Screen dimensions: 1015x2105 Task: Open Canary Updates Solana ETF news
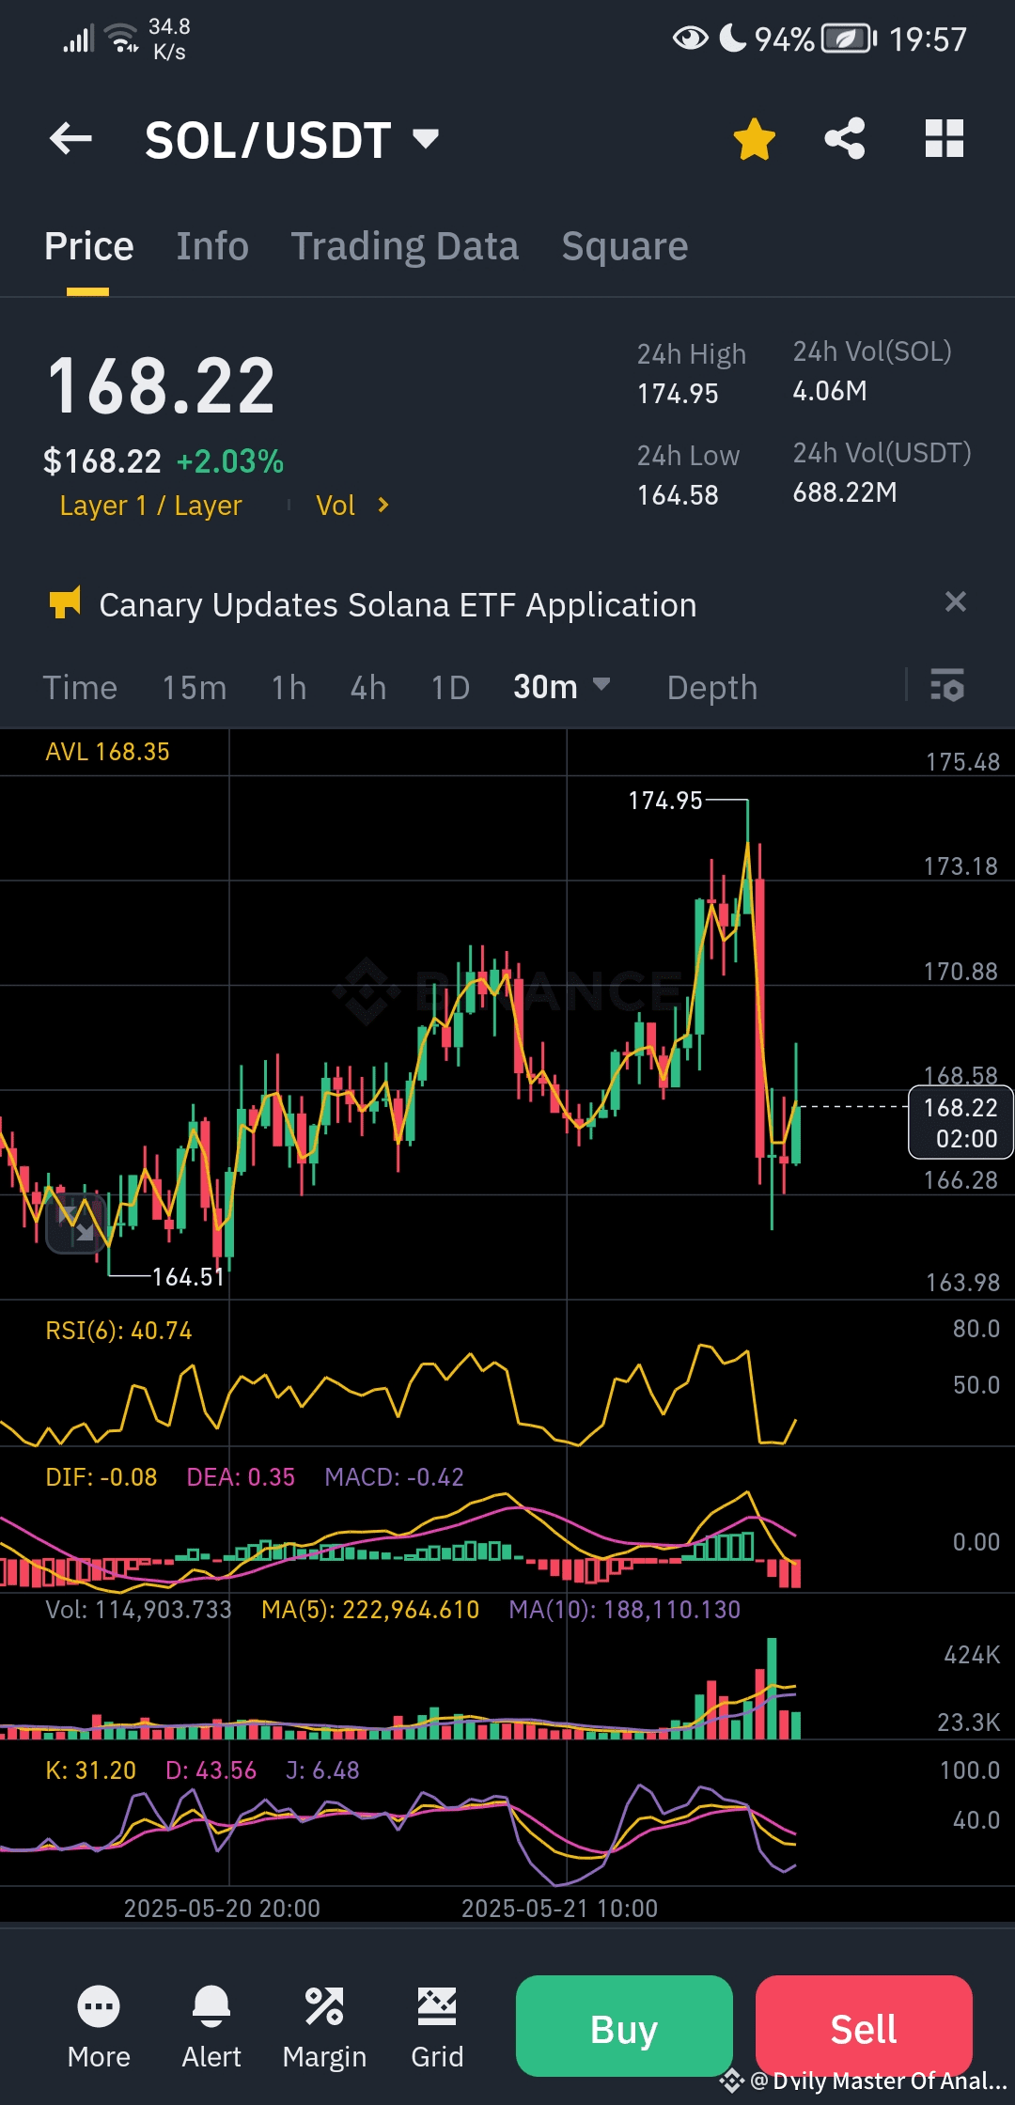point(398,605)
